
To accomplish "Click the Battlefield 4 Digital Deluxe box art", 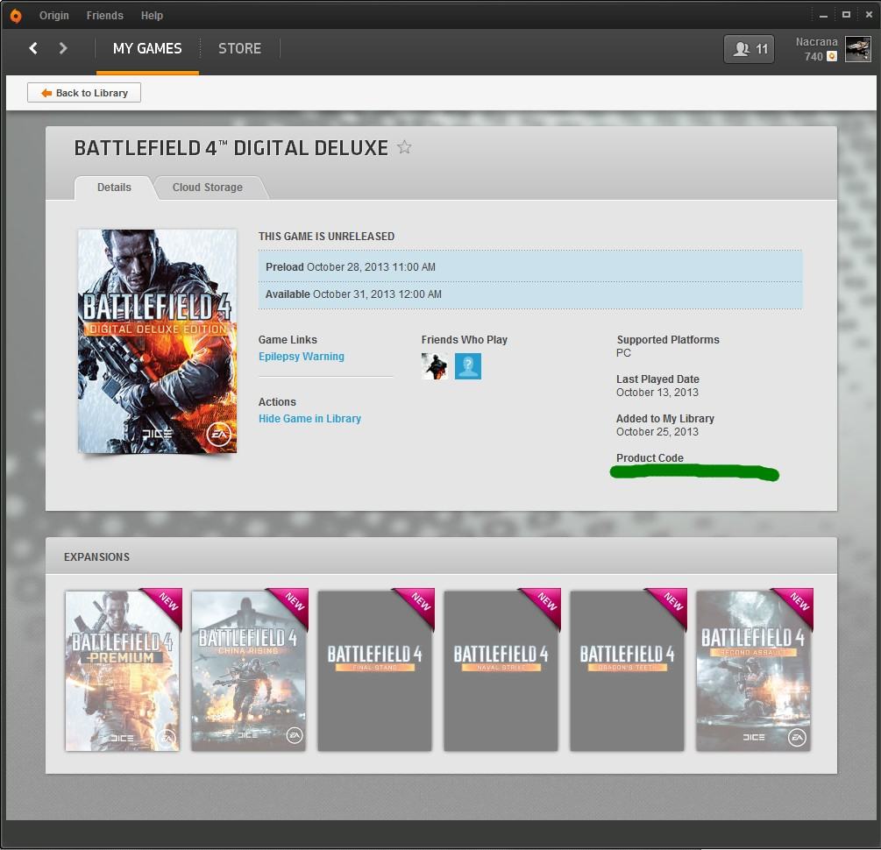I will 157,341.
